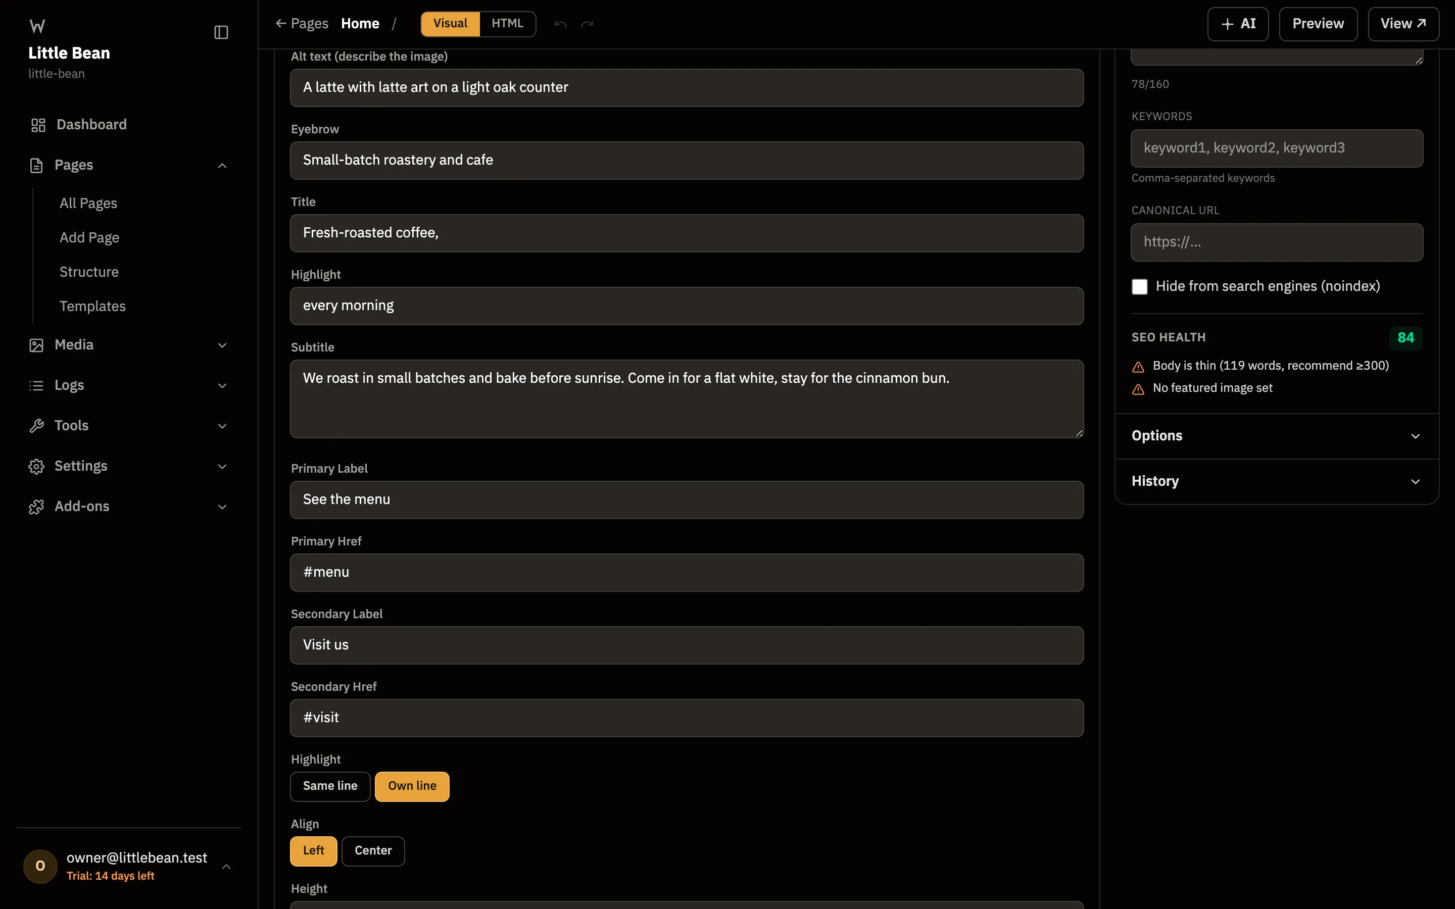
Task: Open All Pages in sidebar
Action: click(88, 203)
